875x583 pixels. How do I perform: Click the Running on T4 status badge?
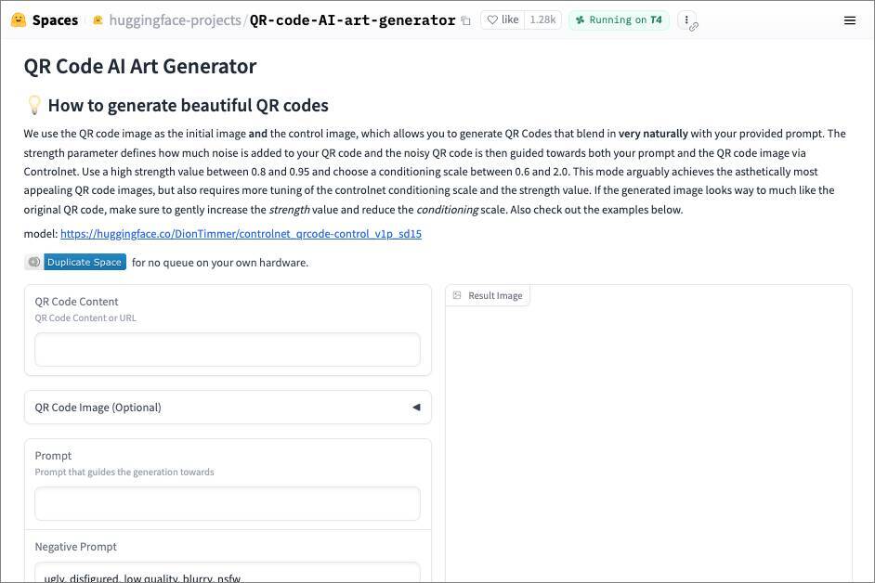(x=619, y=19)
